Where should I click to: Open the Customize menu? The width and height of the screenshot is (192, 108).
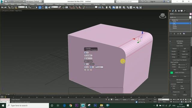point(87,4)
